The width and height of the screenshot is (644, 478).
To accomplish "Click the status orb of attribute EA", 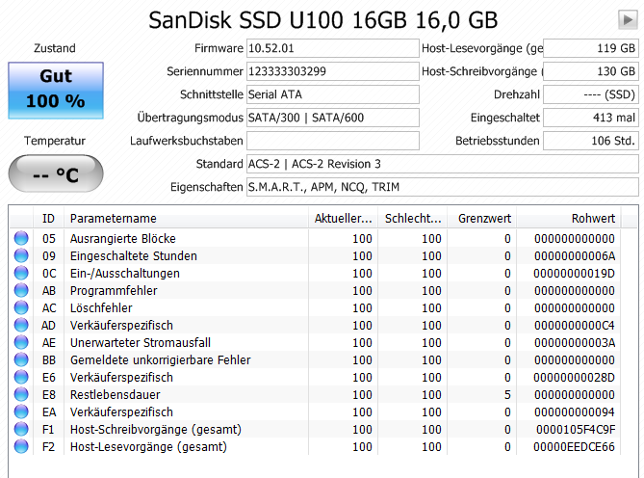I will point(21,412).
